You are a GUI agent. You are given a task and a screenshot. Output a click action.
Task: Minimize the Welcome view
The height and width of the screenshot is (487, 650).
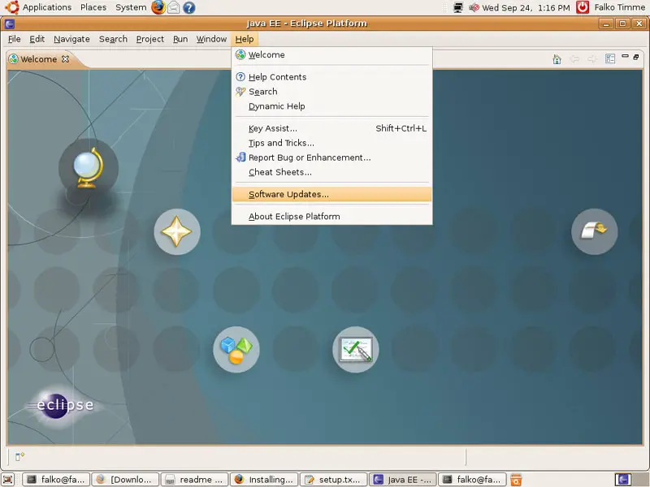[x=625, y=56]
